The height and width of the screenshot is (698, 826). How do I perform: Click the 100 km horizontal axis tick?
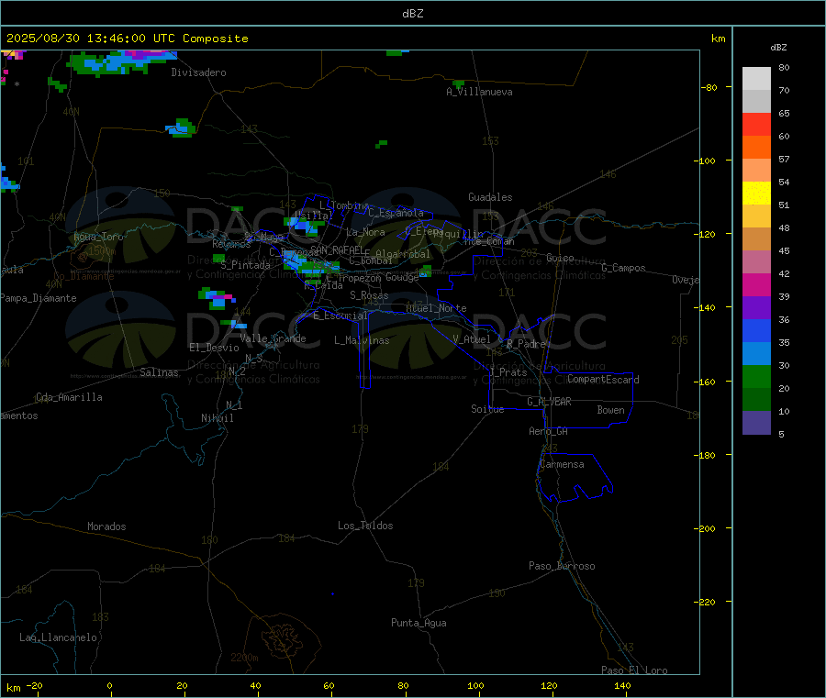[475, 685]
